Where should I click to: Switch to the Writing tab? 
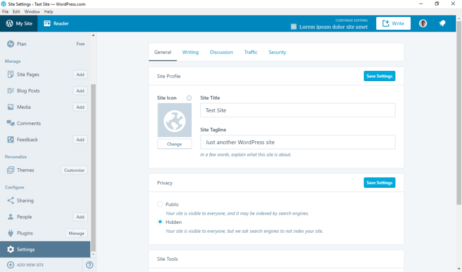(x=190, y=52)
